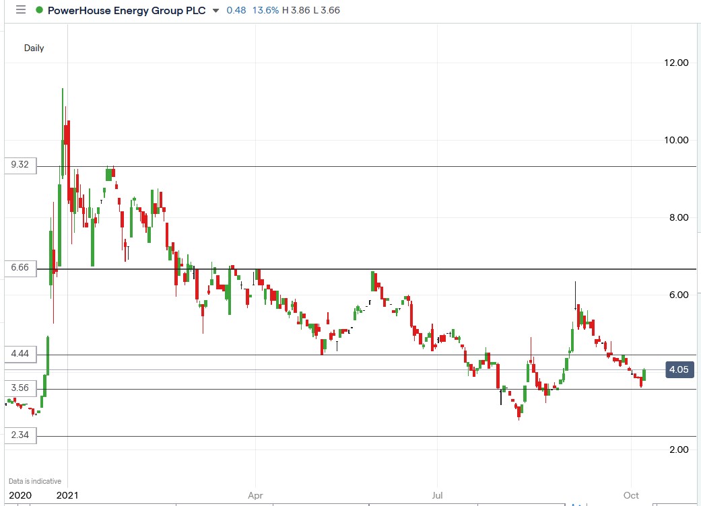Expand the Daily timeframe selector
This screenshot has height=506, width=701.
point(34,48)
